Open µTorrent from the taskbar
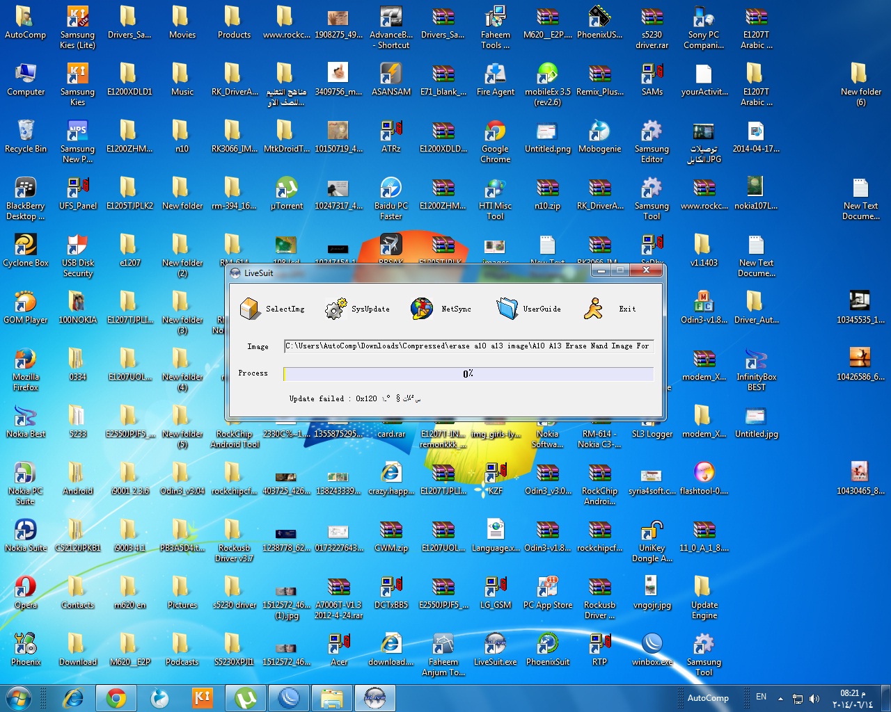 pyautogui.click(x=245, y=698)
